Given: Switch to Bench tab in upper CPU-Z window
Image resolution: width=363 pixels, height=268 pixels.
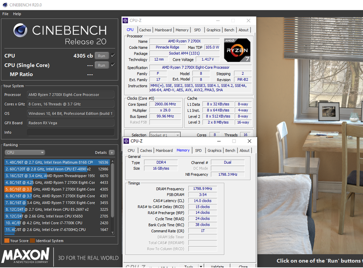Looking at the screenshot, I should 229,30.
